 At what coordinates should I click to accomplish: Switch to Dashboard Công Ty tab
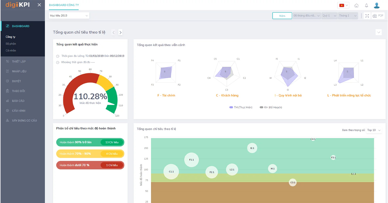click(64, 5)
